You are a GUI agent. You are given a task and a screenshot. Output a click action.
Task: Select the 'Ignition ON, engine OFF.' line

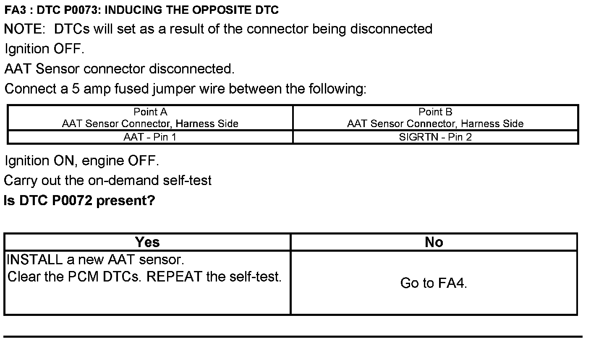(x=82, y=161)
